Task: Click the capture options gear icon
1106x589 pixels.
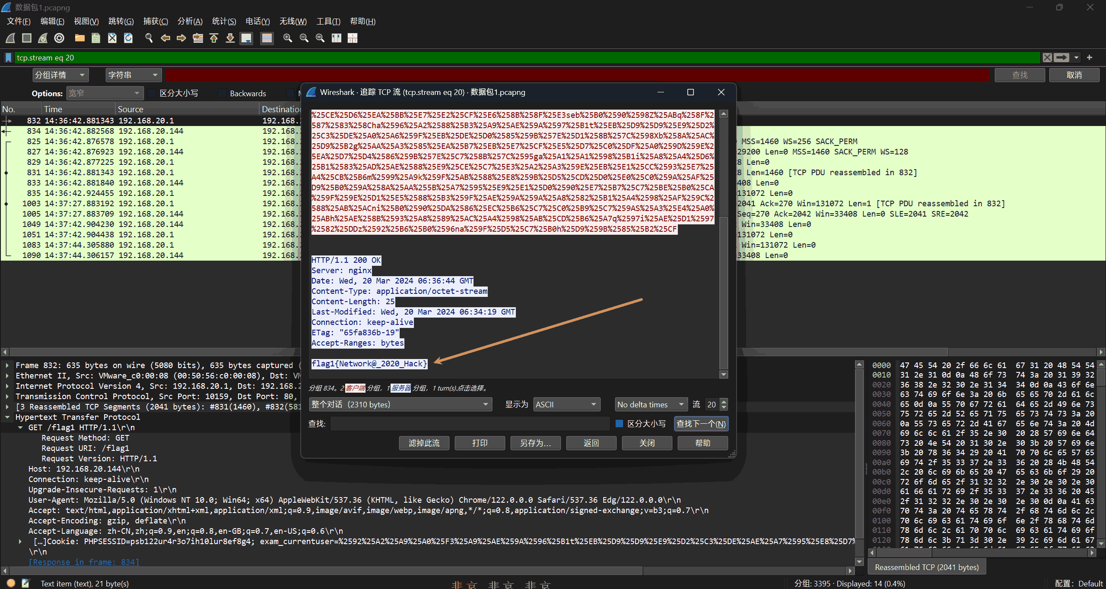Action: [x=59, y=38]
